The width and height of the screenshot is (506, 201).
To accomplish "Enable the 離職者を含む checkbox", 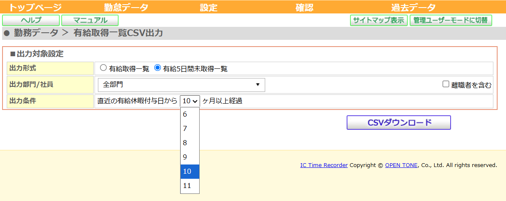I will coord(446,84).
